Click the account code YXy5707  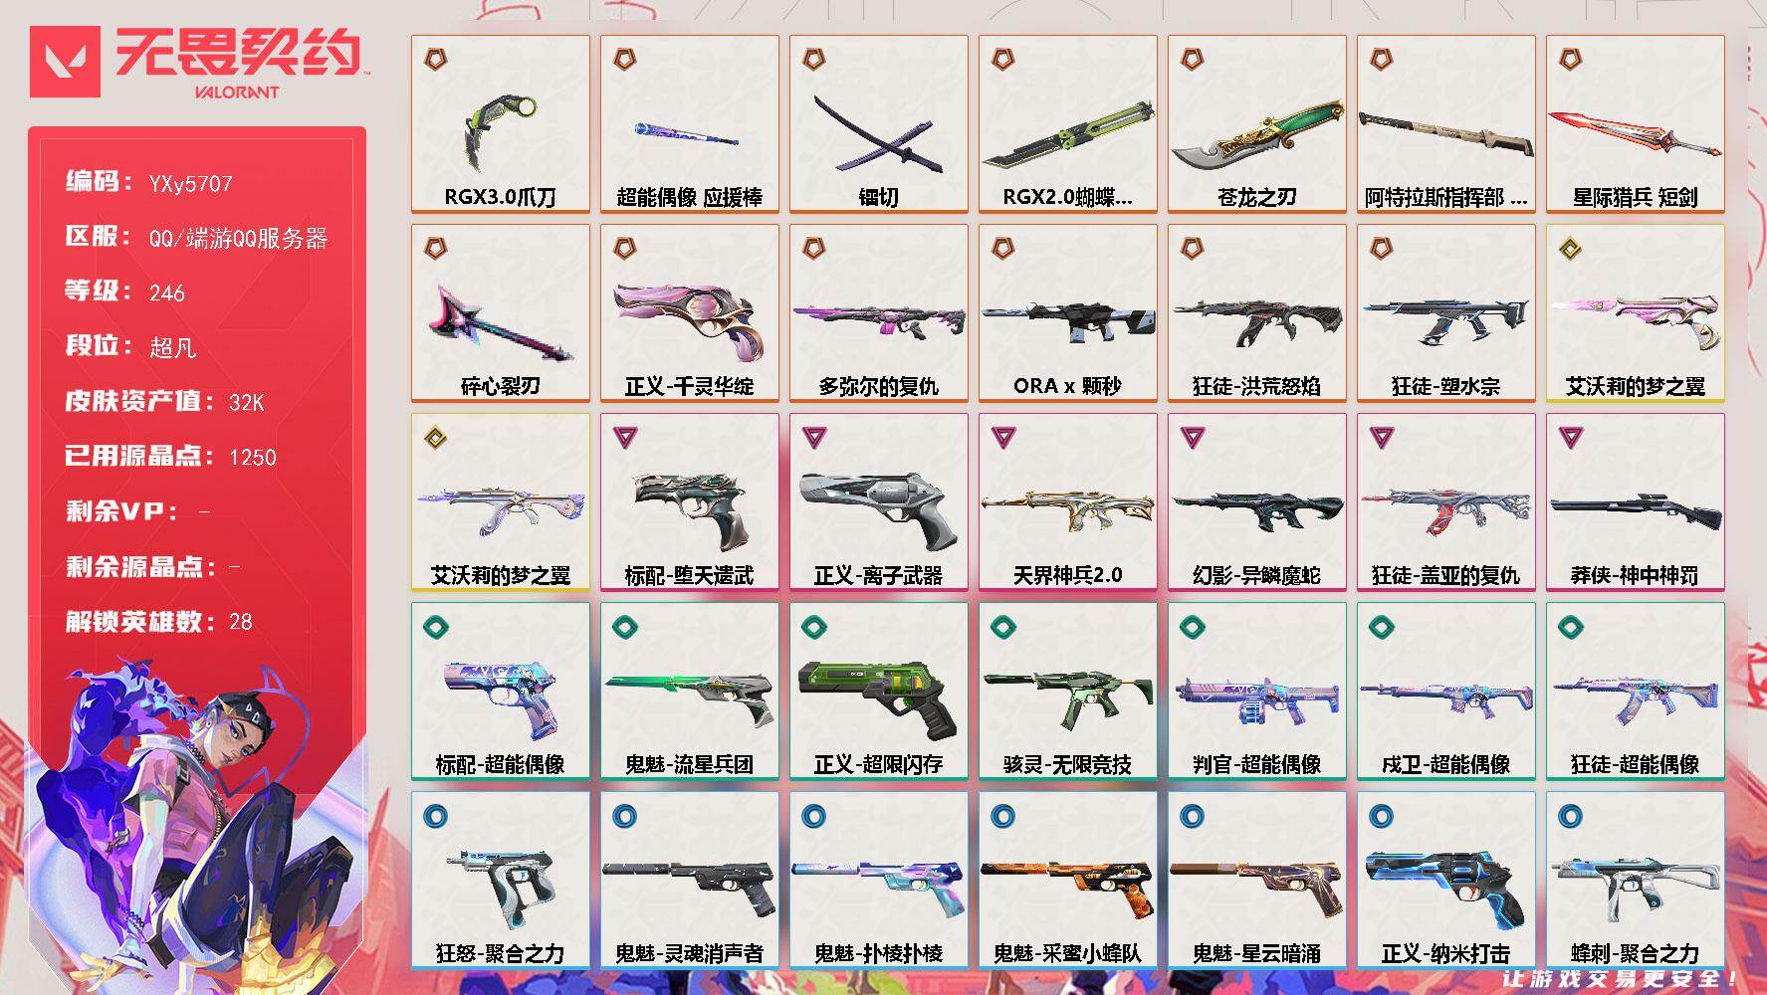click(190, 184)
